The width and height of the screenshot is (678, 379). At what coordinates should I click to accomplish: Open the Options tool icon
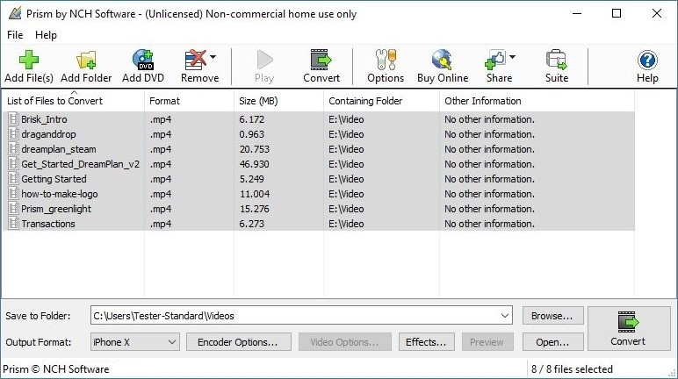click(x=386, y=61)
